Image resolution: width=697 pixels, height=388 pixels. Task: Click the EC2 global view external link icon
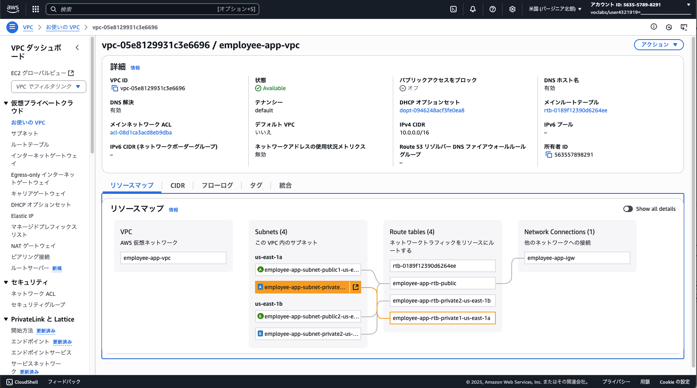pos(71,73)
